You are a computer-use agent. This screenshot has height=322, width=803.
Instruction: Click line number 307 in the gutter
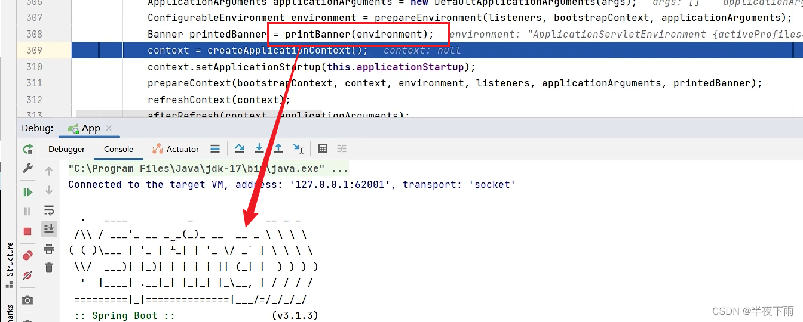tap(34, 17)
